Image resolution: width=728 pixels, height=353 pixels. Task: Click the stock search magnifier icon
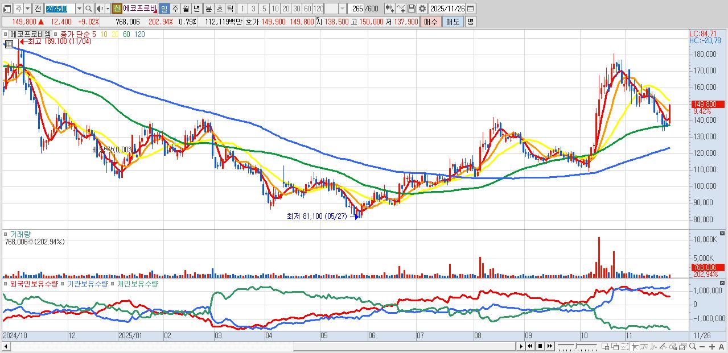[x=89, y=9]
